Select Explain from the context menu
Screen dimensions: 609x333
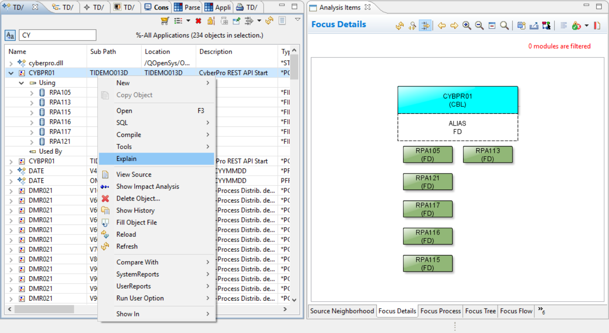(127, 159)
